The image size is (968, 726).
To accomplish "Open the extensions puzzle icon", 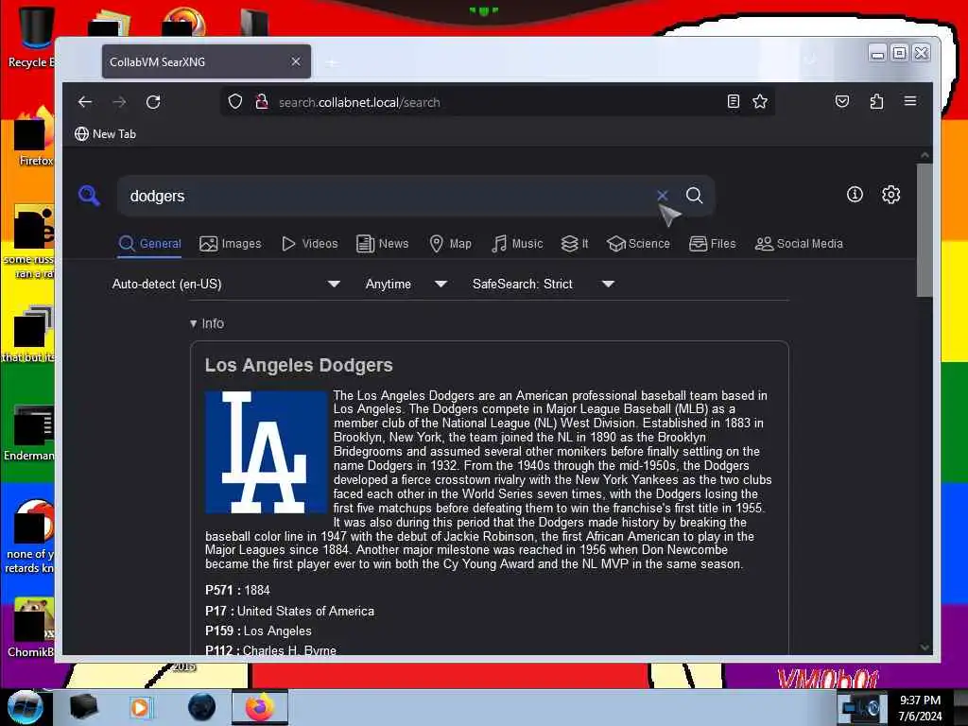I will 876,101.
